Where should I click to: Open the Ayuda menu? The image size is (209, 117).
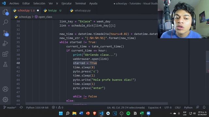pos(93,4)
